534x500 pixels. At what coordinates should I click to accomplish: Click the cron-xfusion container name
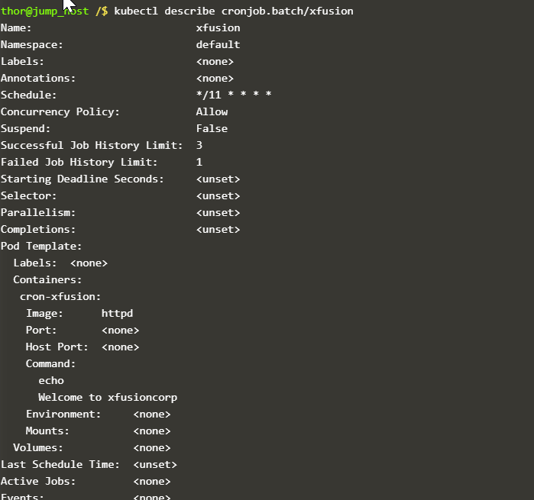[x=60, y=297]
